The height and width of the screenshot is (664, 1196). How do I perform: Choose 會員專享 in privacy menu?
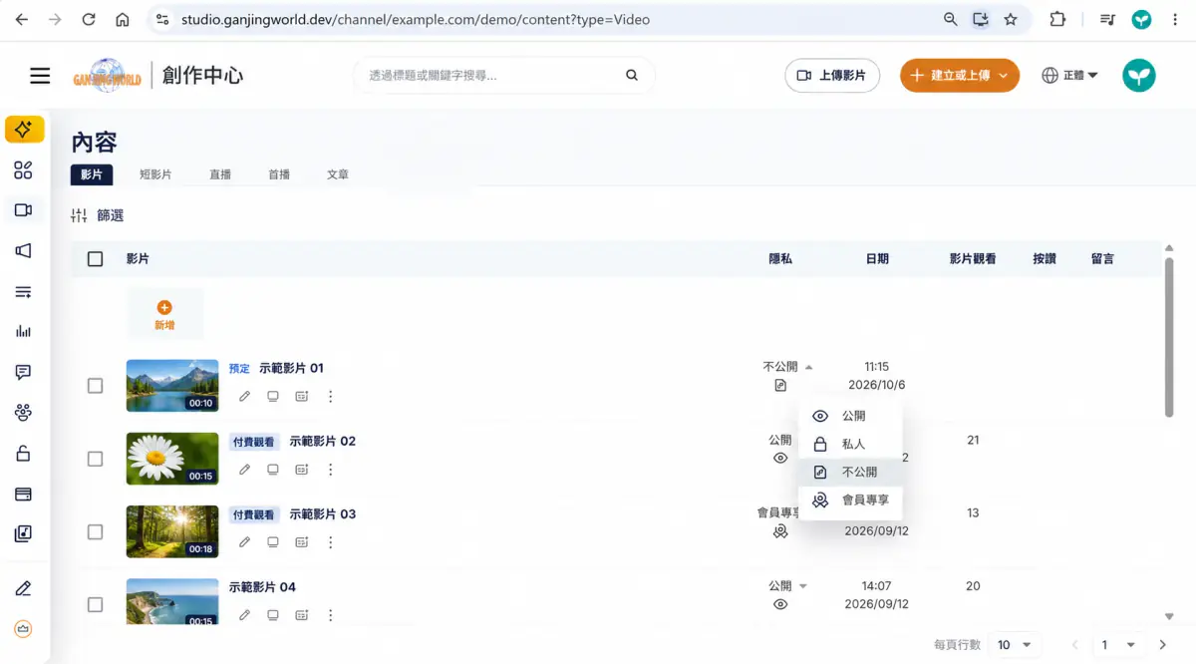pos(851,499)
